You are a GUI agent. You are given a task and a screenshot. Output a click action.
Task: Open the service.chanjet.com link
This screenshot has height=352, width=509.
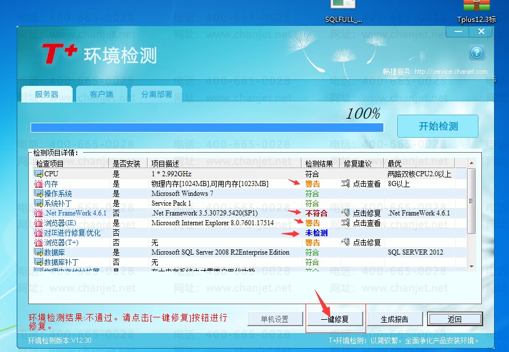point(451,71)
